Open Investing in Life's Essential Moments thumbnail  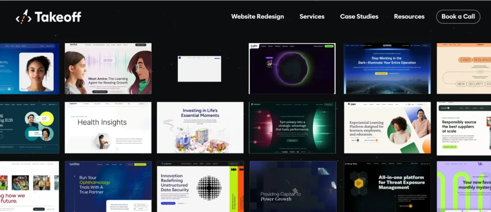(200, 128)
